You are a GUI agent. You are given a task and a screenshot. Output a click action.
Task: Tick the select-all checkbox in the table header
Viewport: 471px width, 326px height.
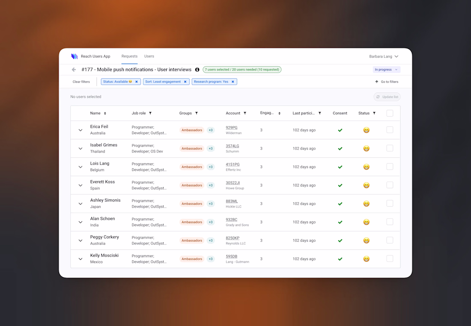tap(390, 113)
